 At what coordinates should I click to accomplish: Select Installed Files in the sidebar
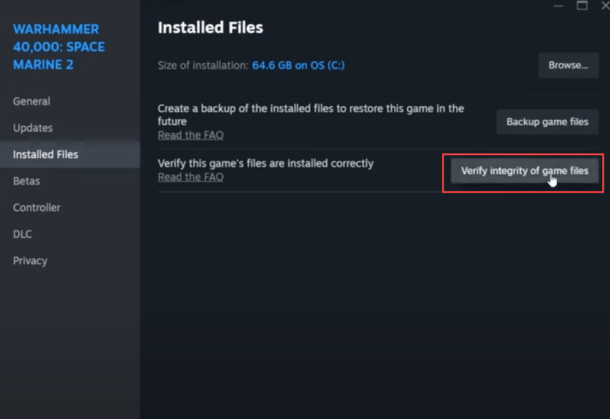[x=46, y=155]
